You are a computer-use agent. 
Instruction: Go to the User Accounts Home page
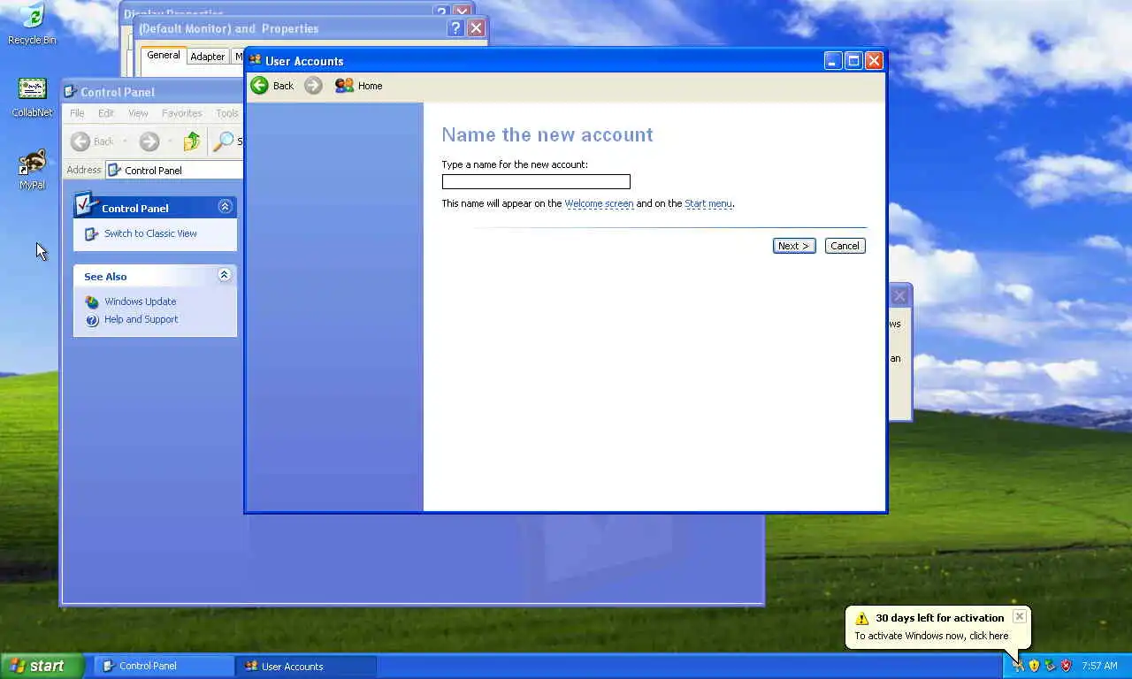pos(358,86)
